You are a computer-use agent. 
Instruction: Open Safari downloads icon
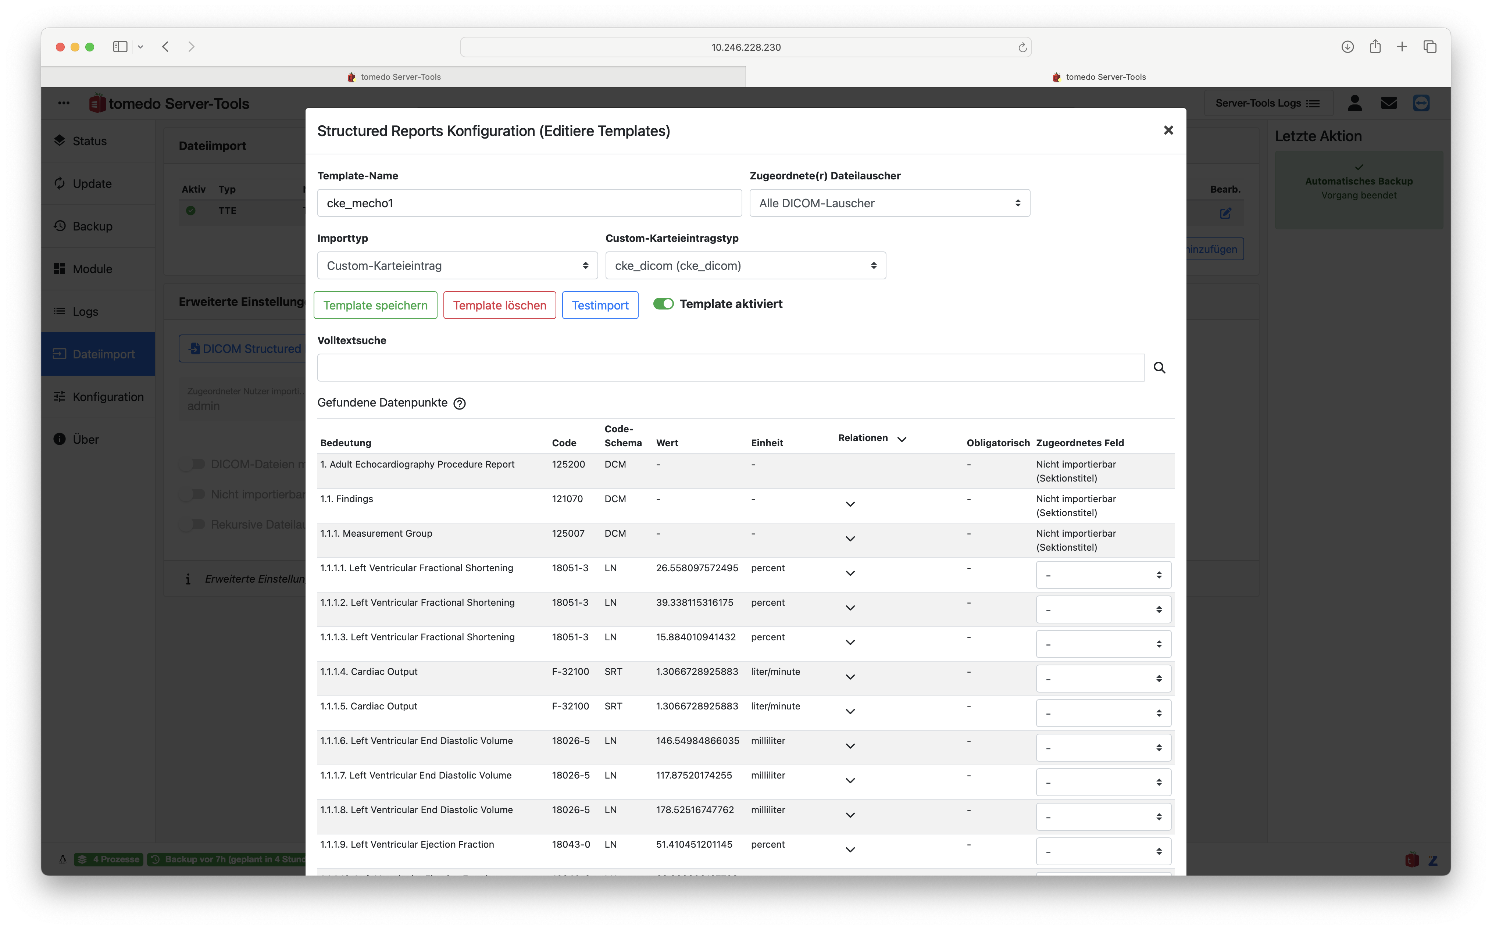(1348, 47)
